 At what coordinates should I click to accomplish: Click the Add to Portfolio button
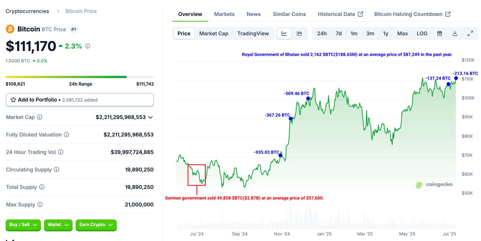pyautogui.click(x=80, y=100)
